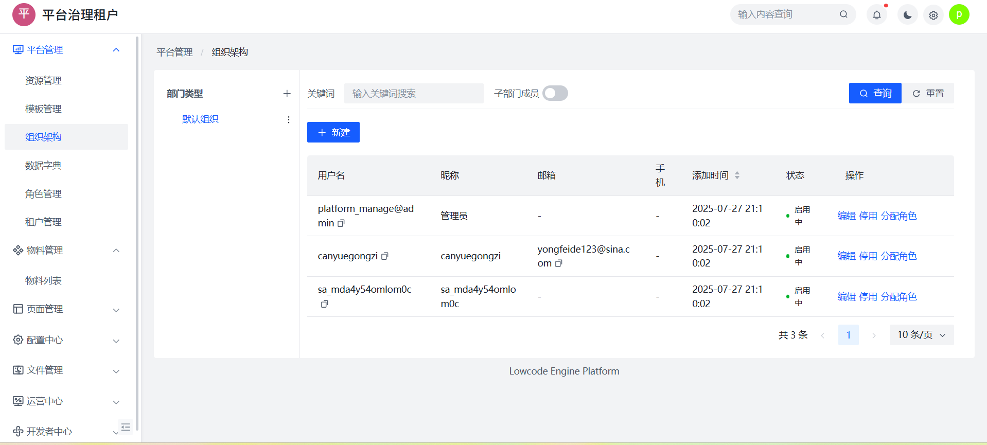Switch to dark mode via moon icon
The height and width of the screenshot is (445, 987).
(x=907, y=15)
